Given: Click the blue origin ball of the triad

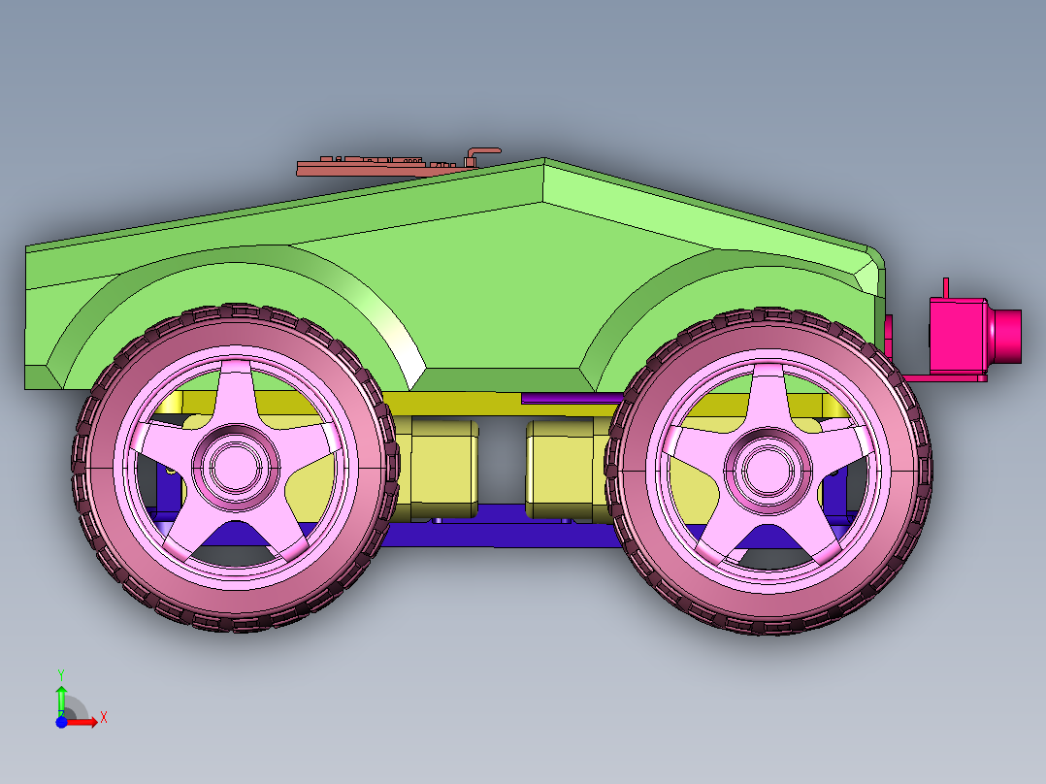Looking at the screenshot, I should tap(61, 722).
